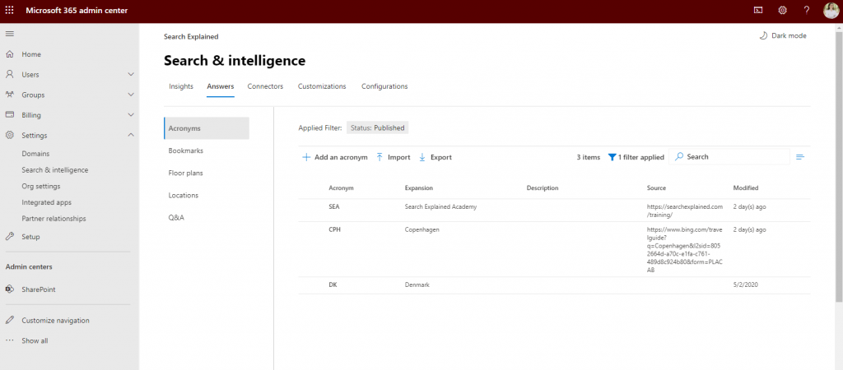
Task: Expand the Groups chevron
Action: pos(131,95)
